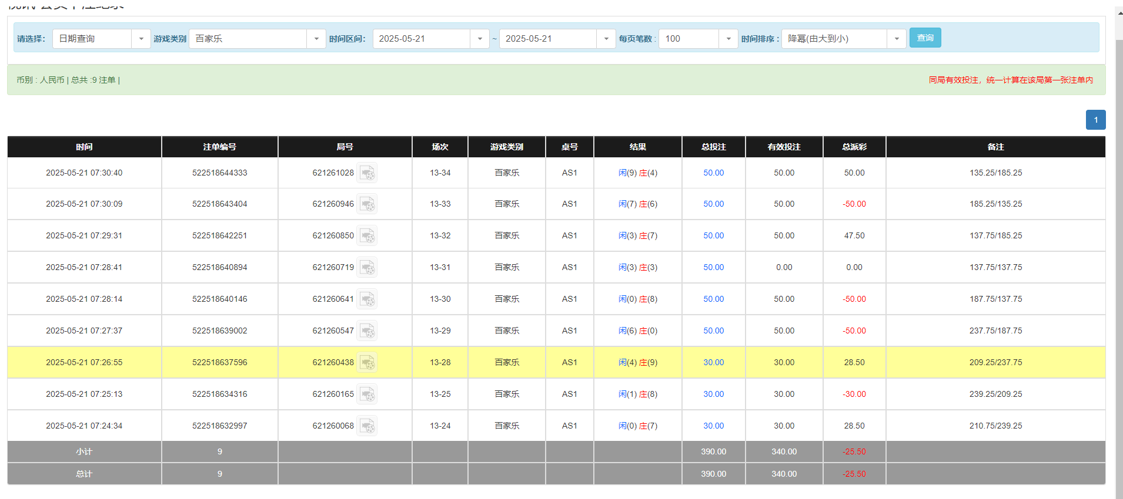Click 30.00 total bet link for 522518632997
Screen dimensions: 1123x499
713,426
